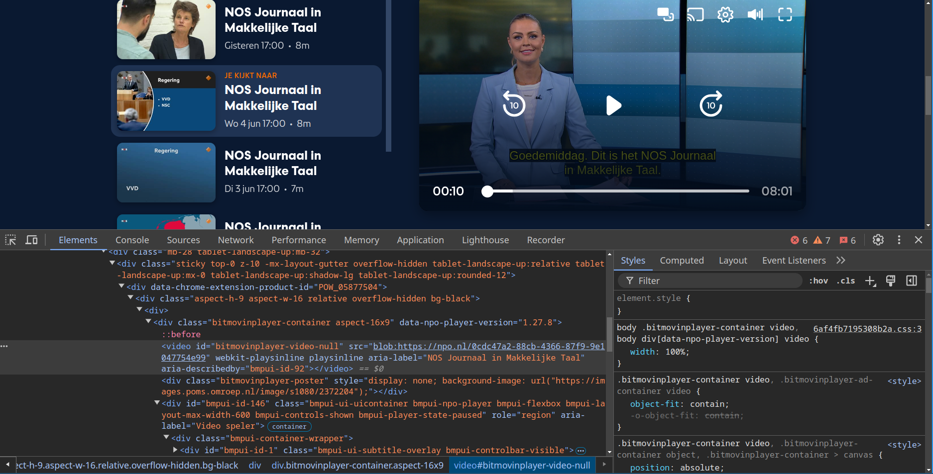Focus the styles Filter field
933x474 pixels.
pyautogui.click(x=710, y=281)
